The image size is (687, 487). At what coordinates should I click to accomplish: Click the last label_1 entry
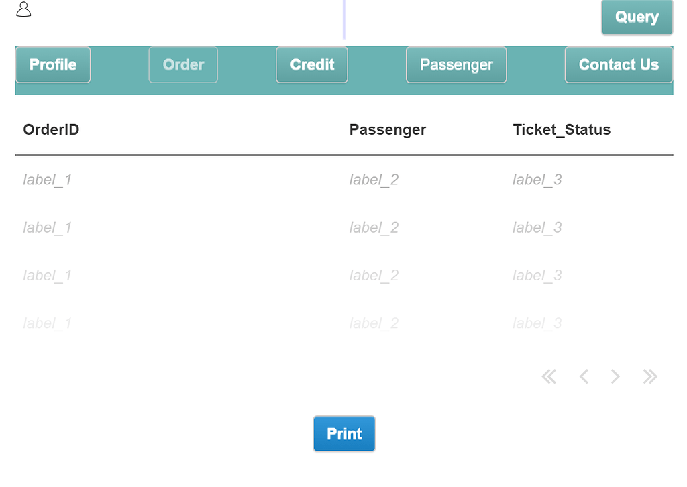[x=48, y=323]
